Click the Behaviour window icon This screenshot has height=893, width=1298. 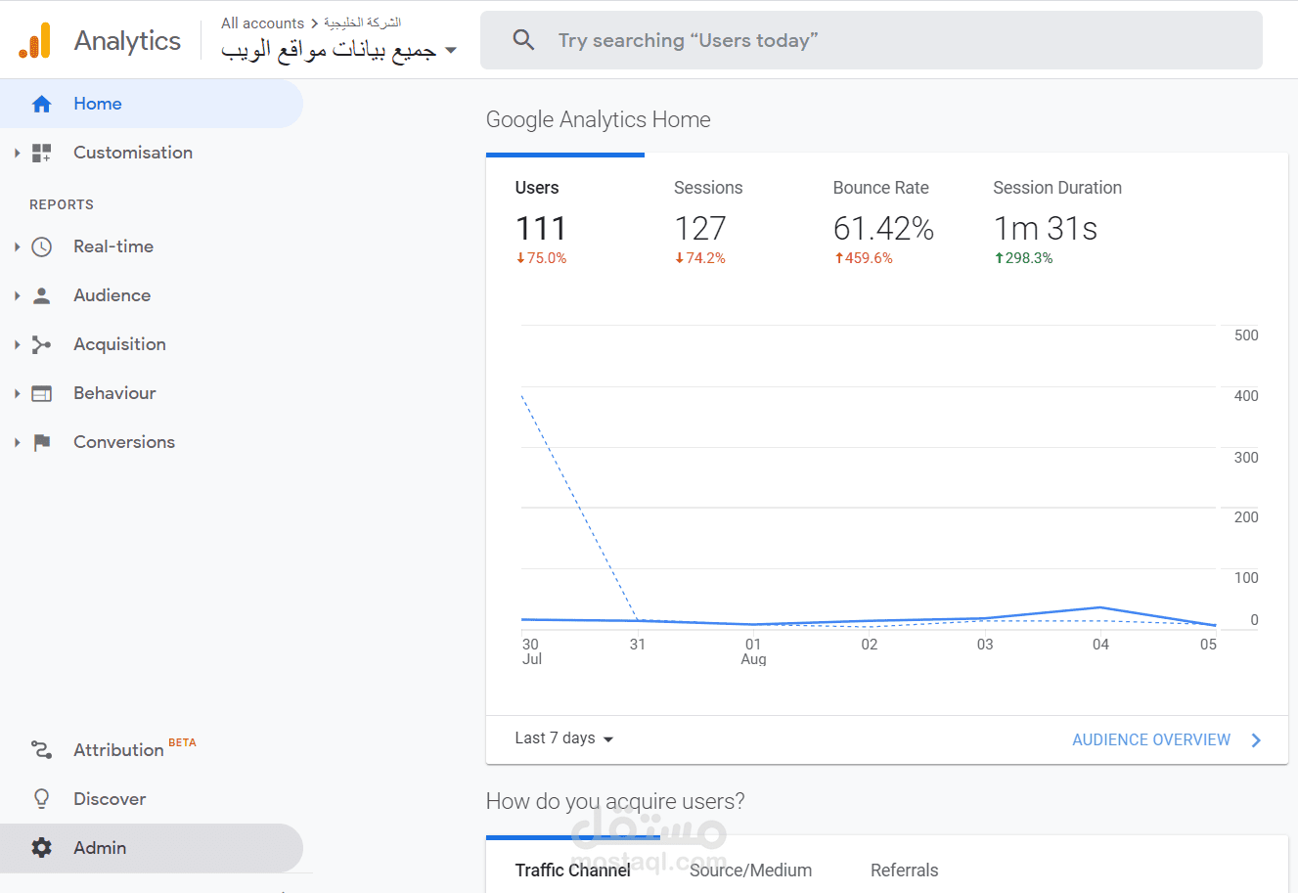point(41,393)
